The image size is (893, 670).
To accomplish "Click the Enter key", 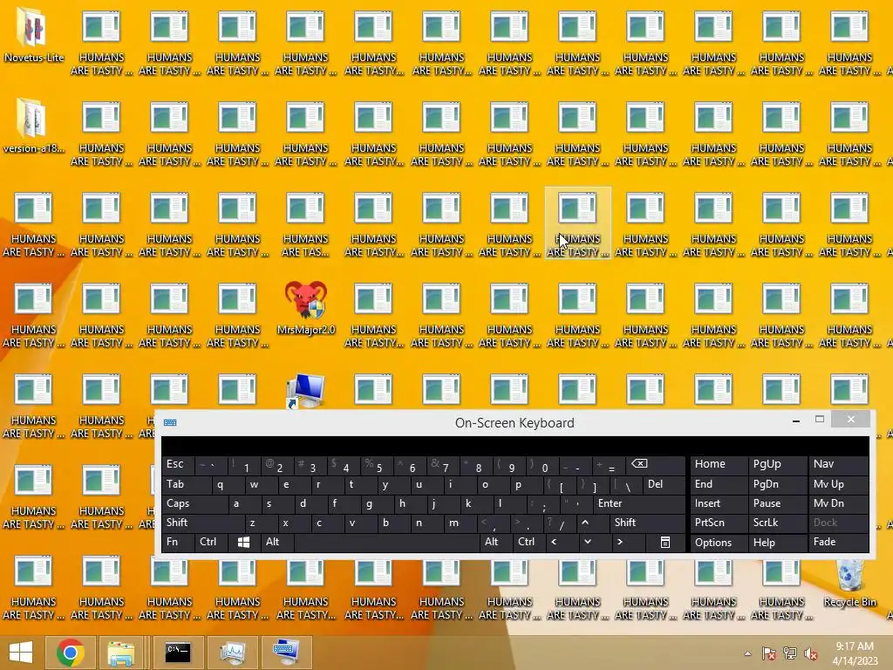I will point(638,503).
